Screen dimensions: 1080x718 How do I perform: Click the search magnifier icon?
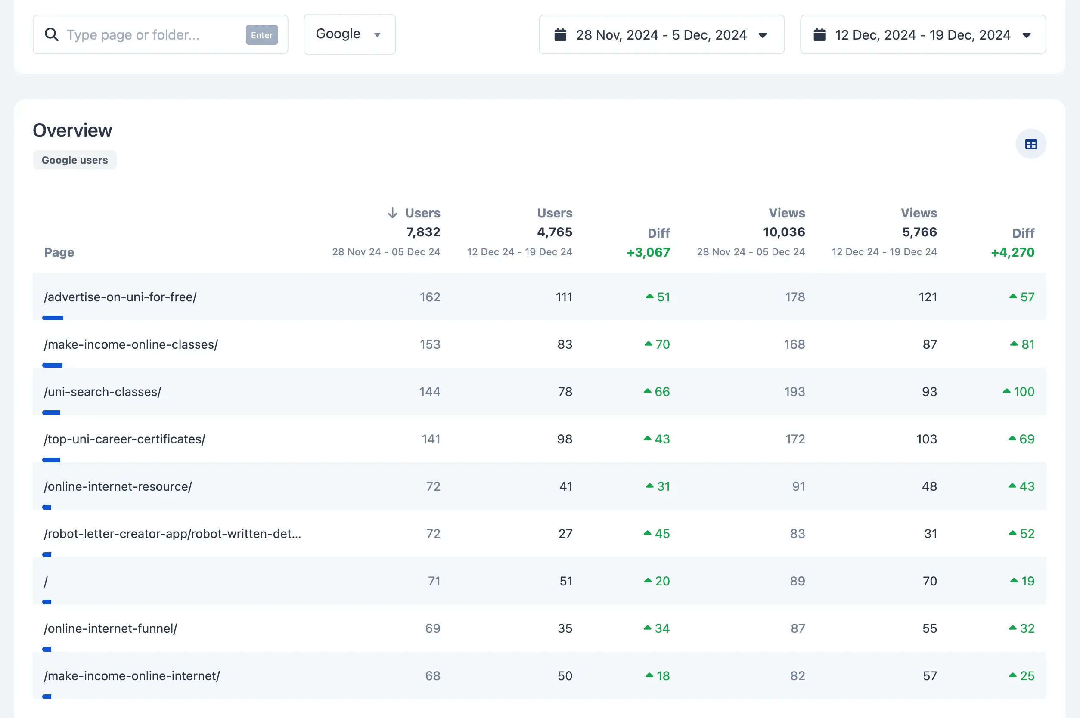click(51, 35)
